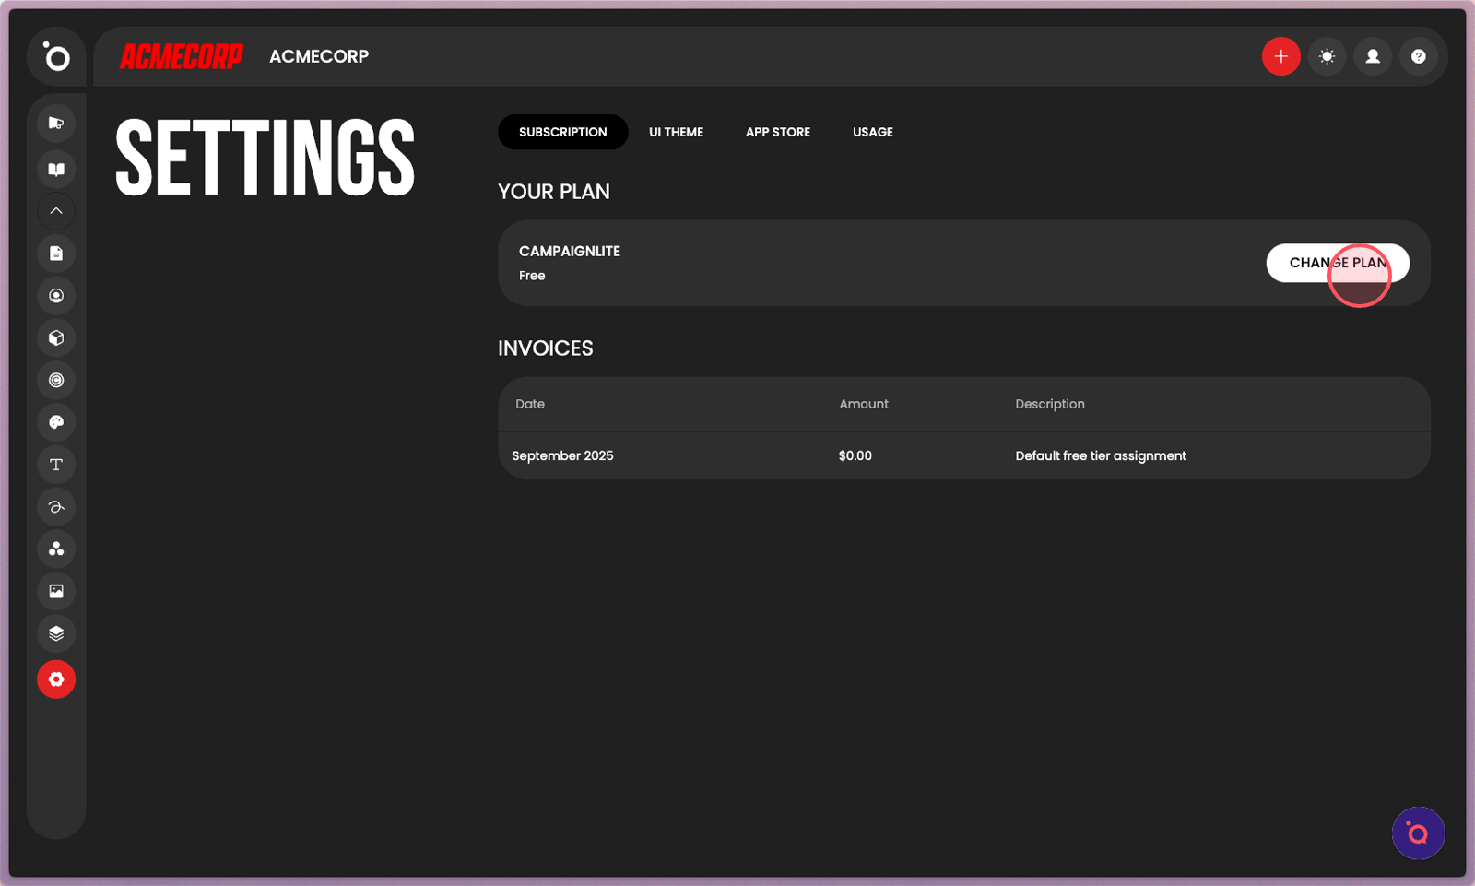The width and height of the screenshot is (1475, 886).
Task: Click the September 2025 invoice row
Action: (x=963, y=455)
